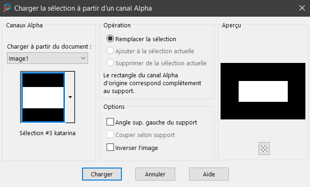Open help via the Aide button
The height and width of the screenshot is (187, 310).
pyautogui.click(x=209, y=174)
